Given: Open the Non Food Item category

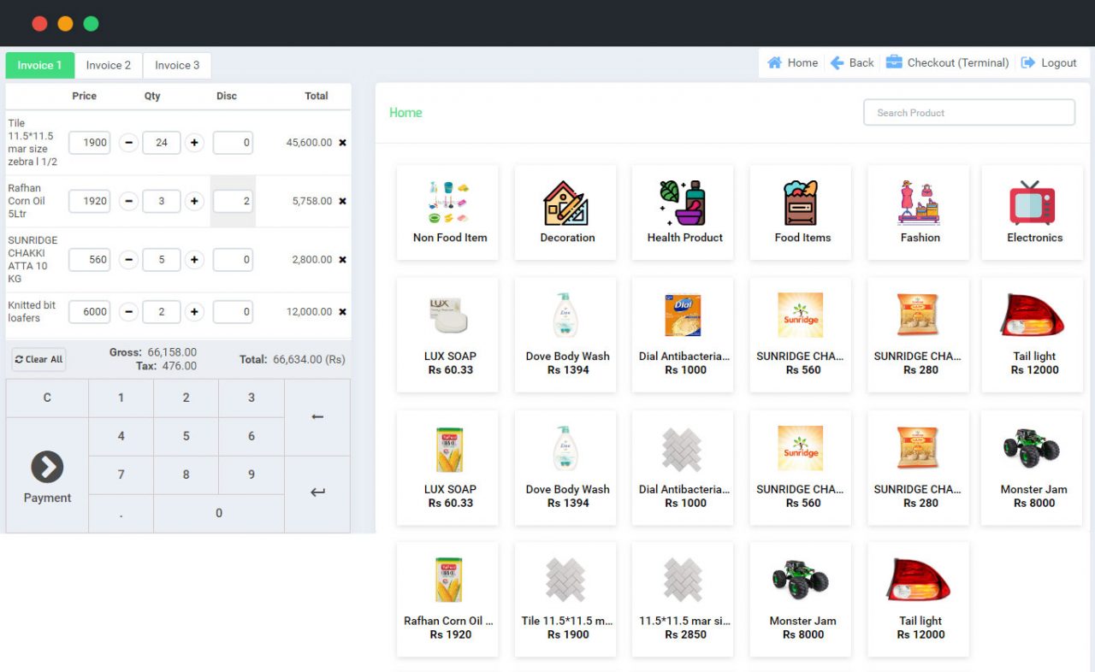Looking at the screenshot, I should 447,203.
